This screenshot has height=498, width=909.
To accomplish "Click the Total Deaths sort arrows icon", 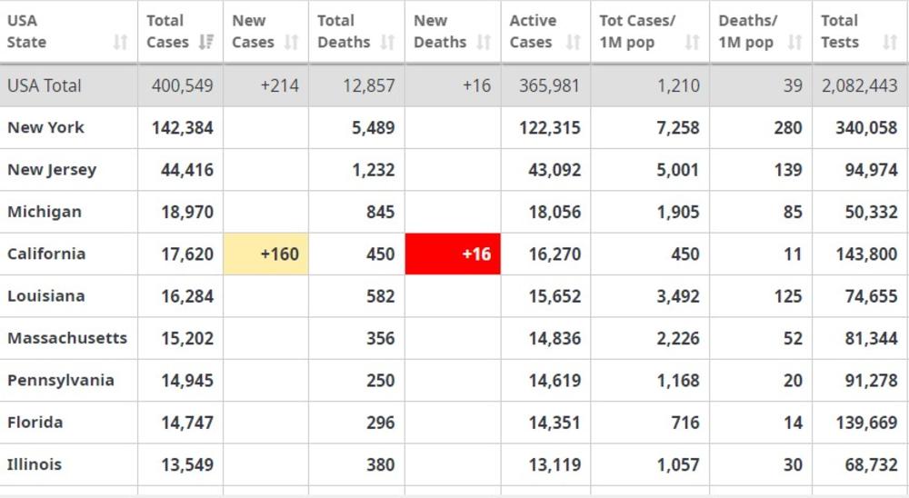I will point(387,42).
